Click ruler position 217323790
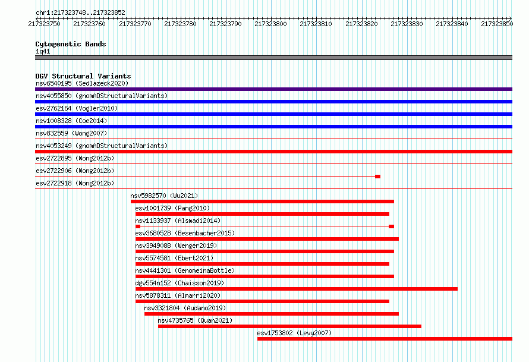 [225, 24]
